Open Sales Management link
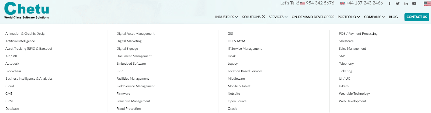Viewport: 431px width, 113px height. click(x=352, y=49)
